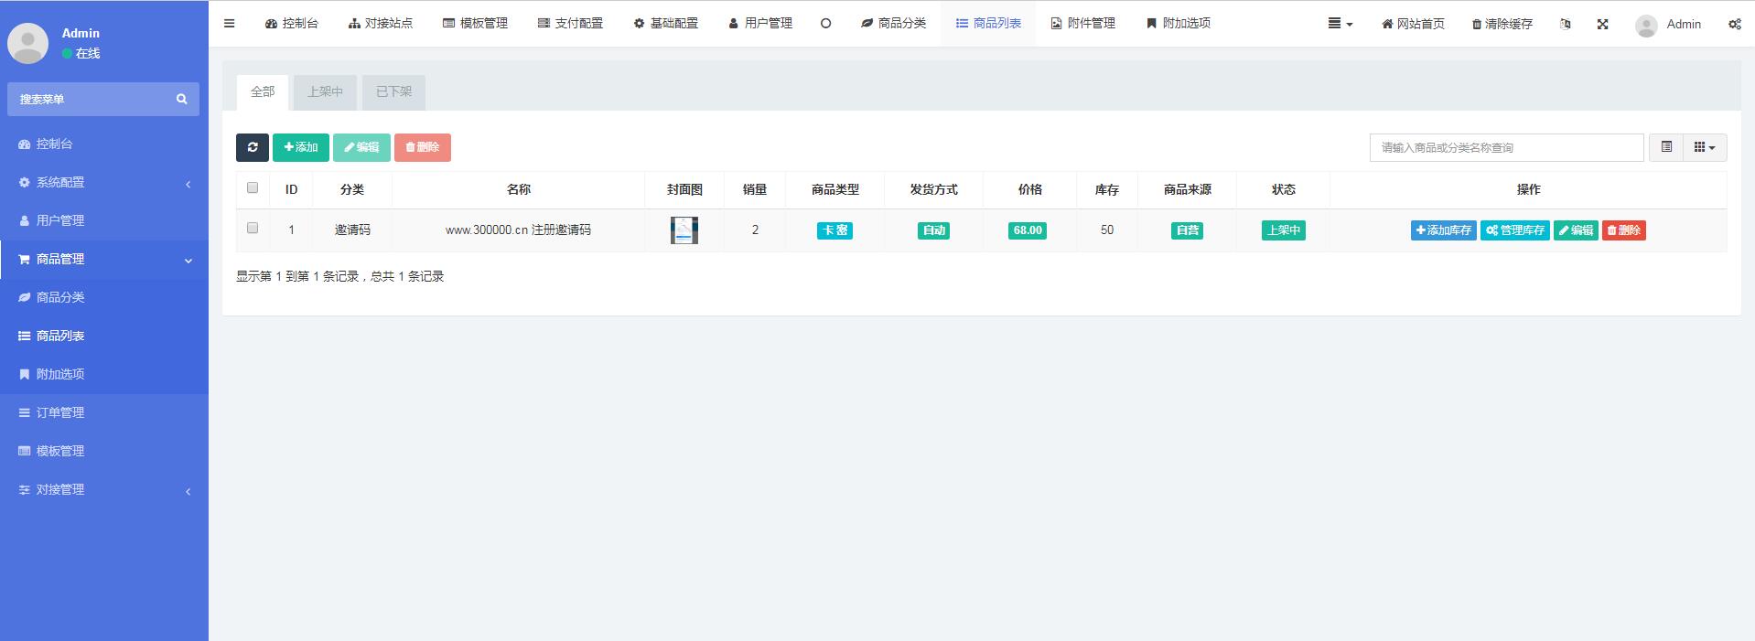Click the fullscreen expand icon in header
Image resolution: width=1755 pixels, height=641 pixels.
[1602, 25]
